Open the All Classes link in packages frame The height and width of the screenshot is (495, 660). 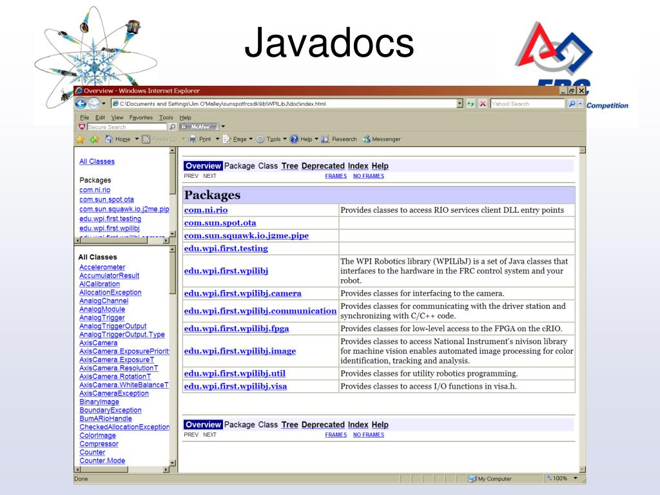pos(97,161)
